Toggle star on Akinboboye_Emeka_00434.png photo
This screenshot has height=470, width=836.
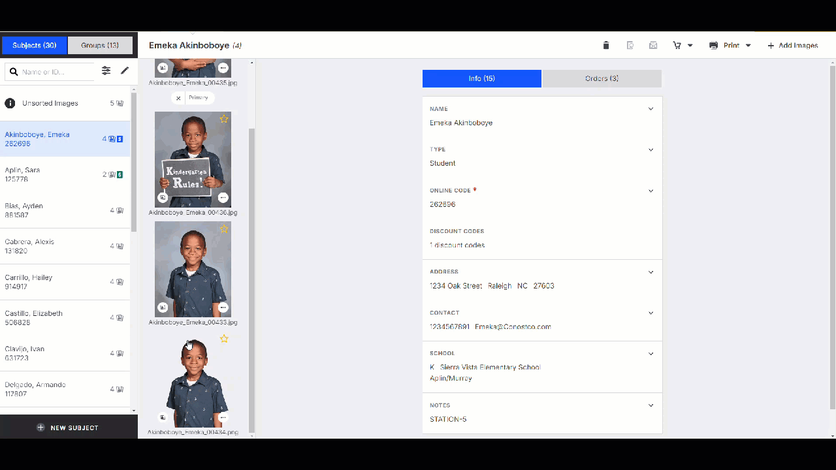(224, 338)
